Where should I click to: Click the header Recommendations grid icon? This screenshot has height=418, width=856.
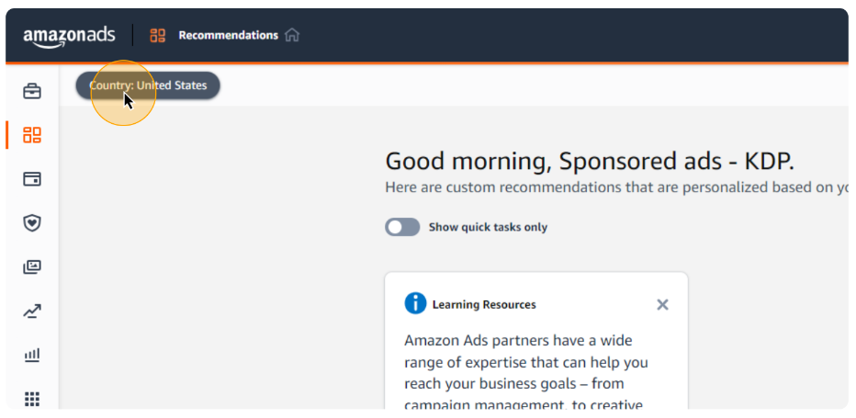[158, 36]
